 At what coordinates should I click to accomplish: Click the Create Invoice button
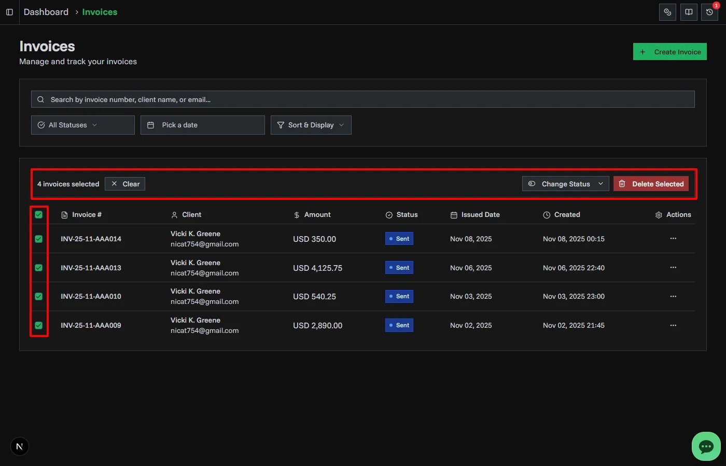pos(669,52)
